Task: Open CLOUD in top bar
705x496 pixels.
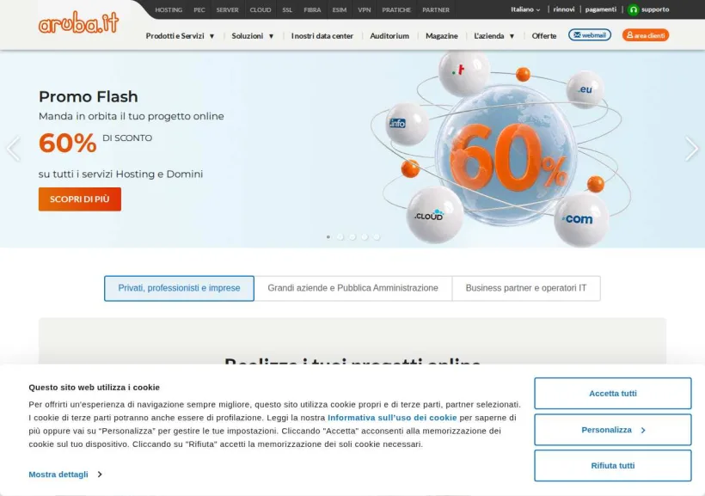Action: [261, 10]
